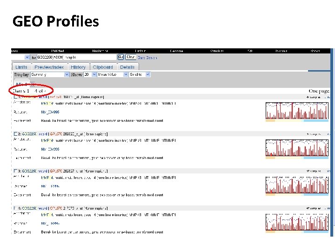Image resolution: width=335 pixels, height=251 pixels.
Task: Click the Clear button
Action: point(131,57)
